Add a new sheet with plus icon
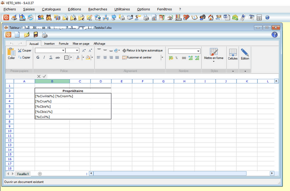290x191 pixels. (x=40, y=174)
